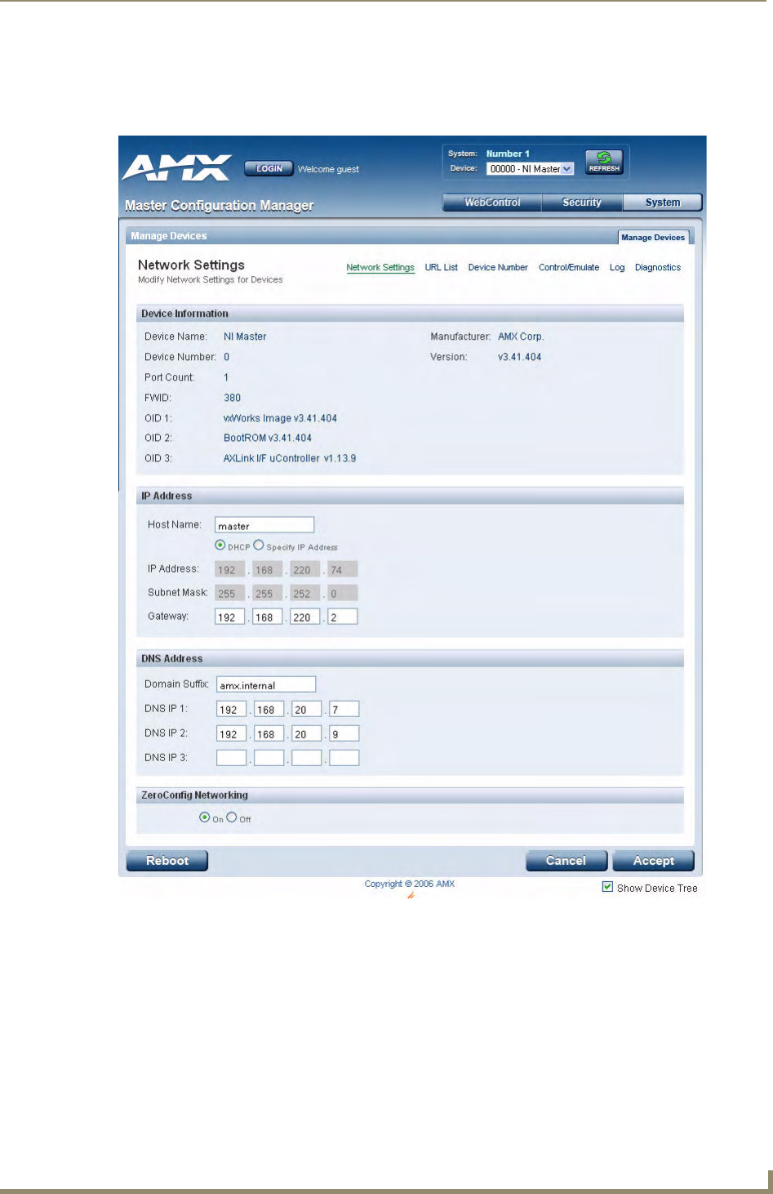This screenshot has width=773, height=1194.
Task: Open the Control/Emulate link
Action: 569,268
